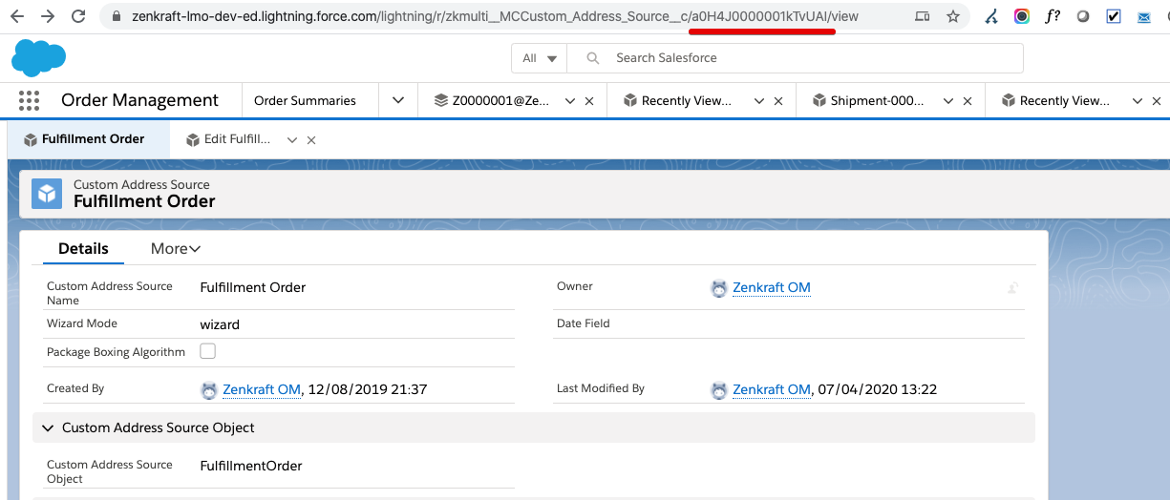
Task: Open the App Launcher grid icon
Action: coord(29,100)
